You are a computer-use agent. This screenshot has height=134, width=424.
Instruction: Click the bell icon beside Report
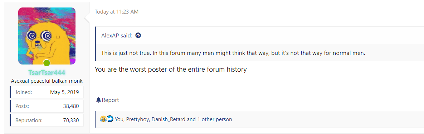click(x=98, y=100)
